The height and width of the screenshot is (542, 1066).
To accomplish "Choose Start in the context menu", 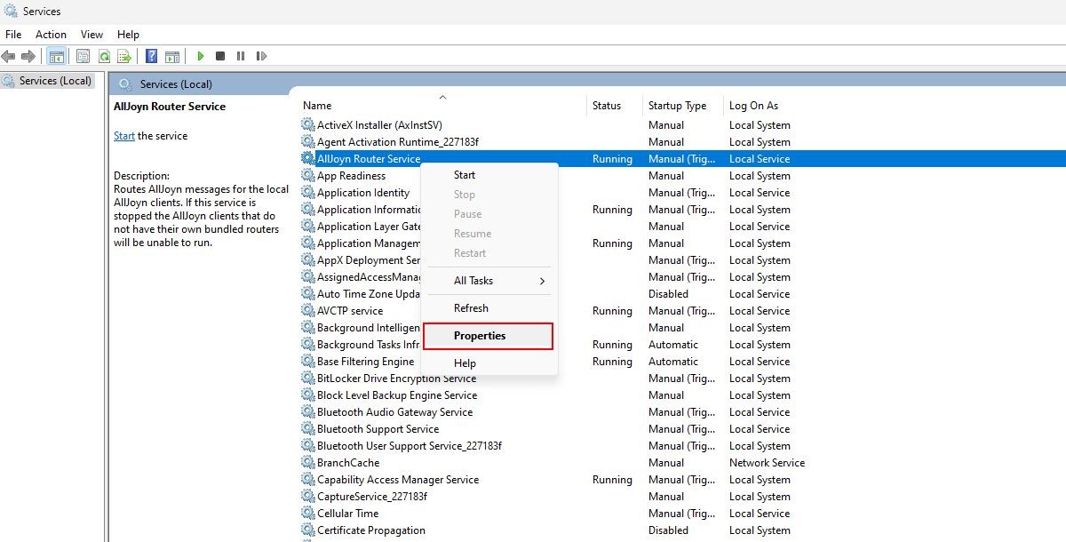I will coord(489,175).
